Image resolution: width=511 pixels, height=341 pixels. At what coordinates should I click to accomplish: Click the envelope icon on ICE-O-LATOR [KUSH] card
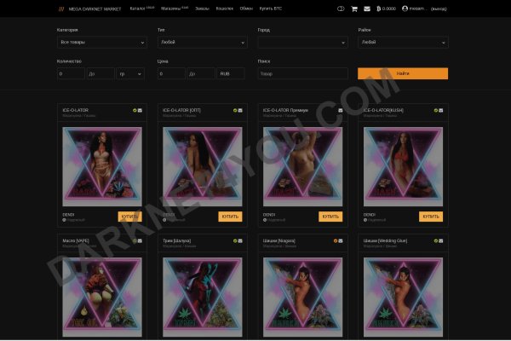click(x=440, y=110)
